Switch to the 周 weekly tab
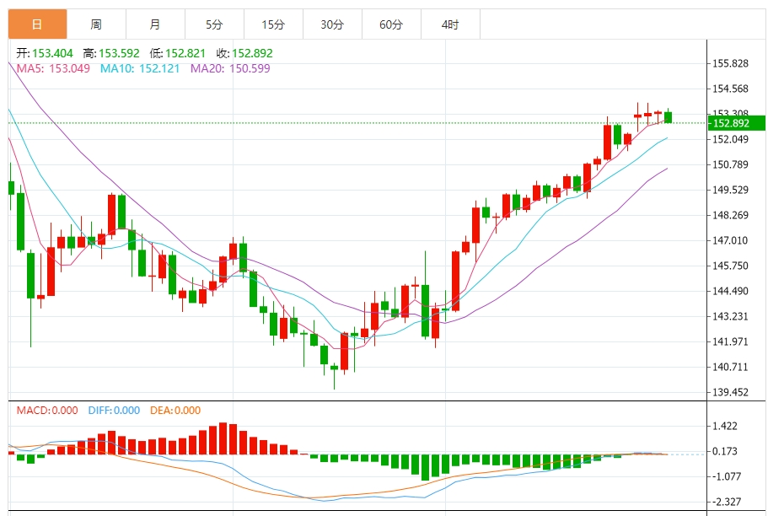Screen dimensions: 784x516 pyautogui.click(x=96, y=24)
